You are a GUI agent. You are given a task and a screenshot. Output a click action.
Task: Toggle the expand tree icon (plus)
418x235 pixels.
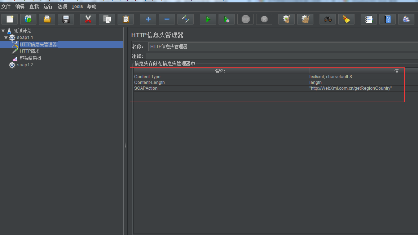click(148, 19)
